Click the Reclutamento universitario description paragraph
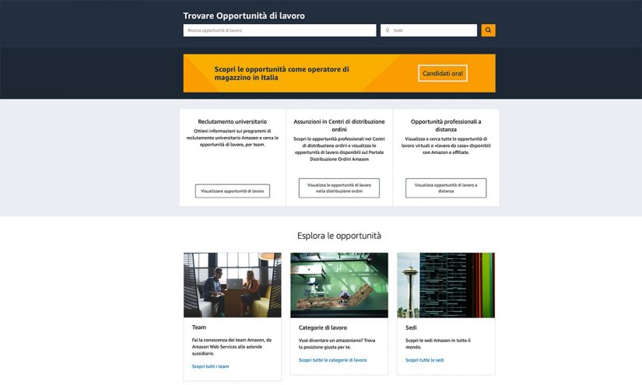642x385 pixels. click(x=232, y=138)
